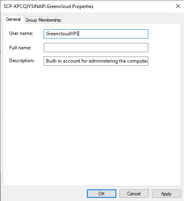Click 'SCP-KPCQJY5JNAR' in the title bar

(x=24, y=6)
